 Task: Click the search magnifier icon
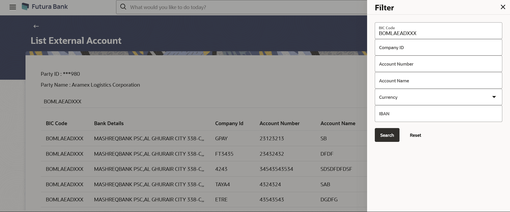[123, 7]
